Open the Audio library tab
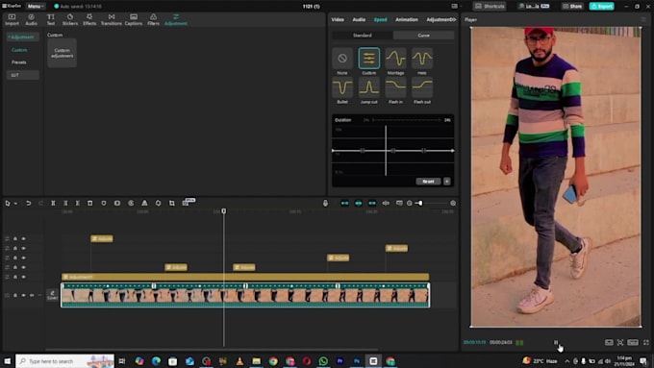This screenshot has width=654, height=368. click(x=32, y=19)
